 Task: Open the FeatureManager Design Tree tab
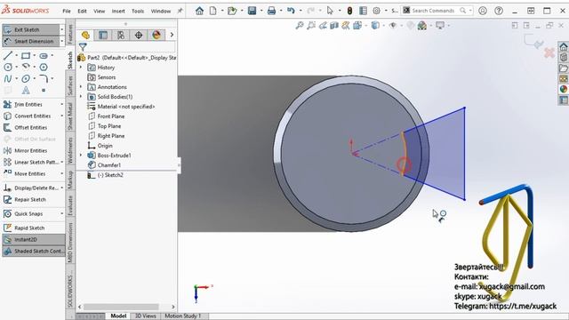pos(85,36)
